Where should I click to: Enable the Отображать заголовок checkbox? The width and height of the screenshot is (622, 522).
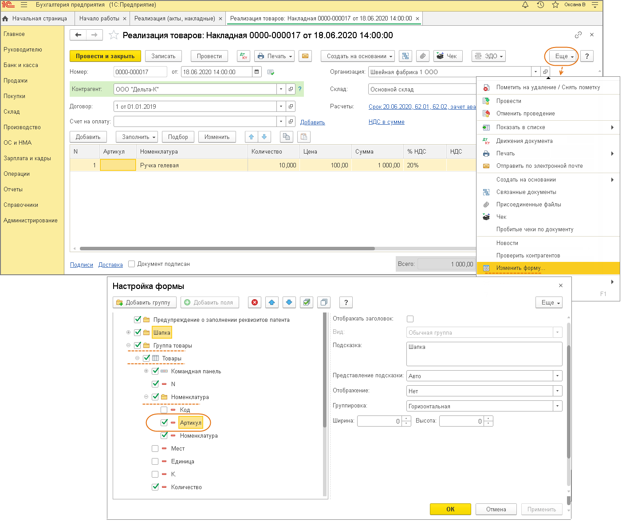[x=410, y=319]
